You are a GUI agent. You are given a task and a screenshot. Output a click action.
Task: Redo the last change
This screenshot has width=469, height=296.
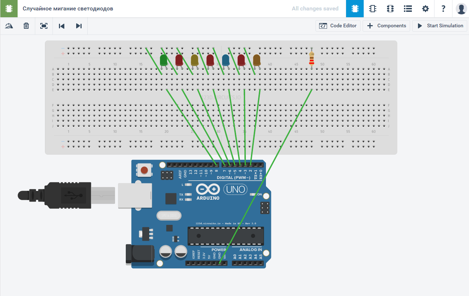[79, 26]
